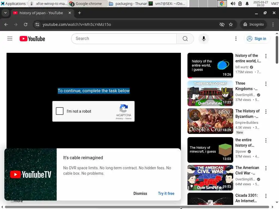Open The People's Crusade Byzantium thumbnail
Image resolution: width=279 pixels, height=209 pixels.
tap(210, 121)
